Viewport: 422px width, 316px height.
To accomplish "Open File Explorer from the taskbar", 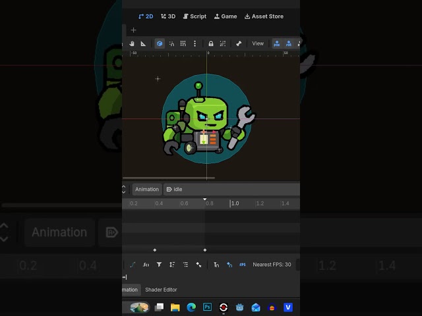I will pyautogui.click(x=175, y=307).
